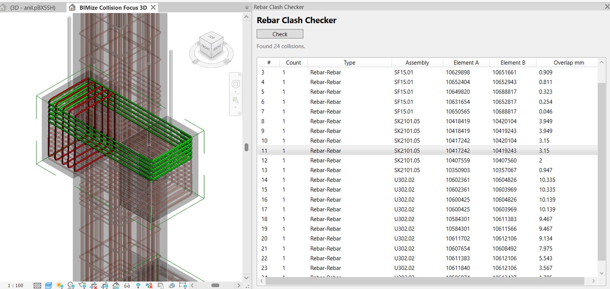The width and height of the screenshot is (610, 289).
Task: Click the 3D view scroll-up arrow
Action: click(246, 16)
